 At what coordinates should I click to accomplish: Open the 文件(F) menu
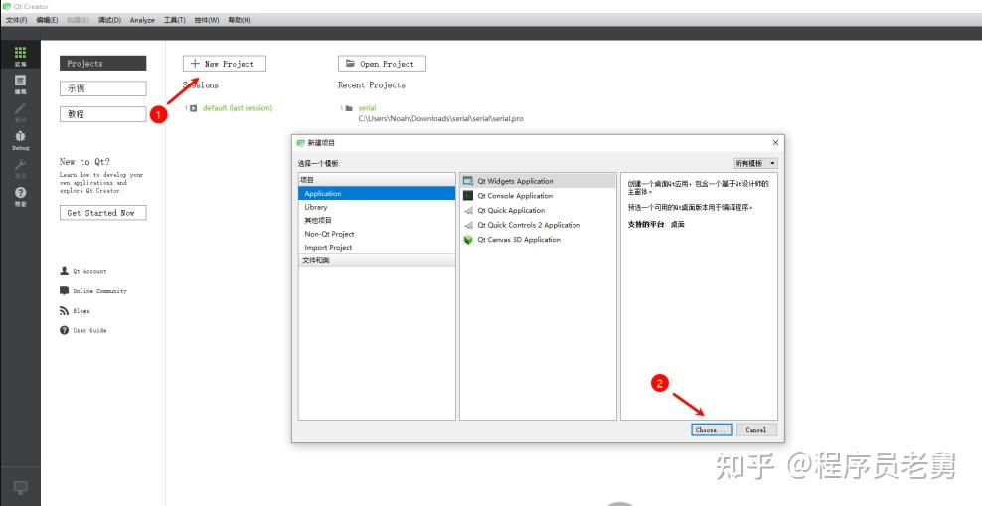click(16, 20)
